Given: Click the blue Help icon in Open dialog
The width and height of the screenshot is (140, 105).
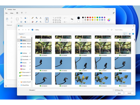Looking at the screenshot, I should pos(133,34).
